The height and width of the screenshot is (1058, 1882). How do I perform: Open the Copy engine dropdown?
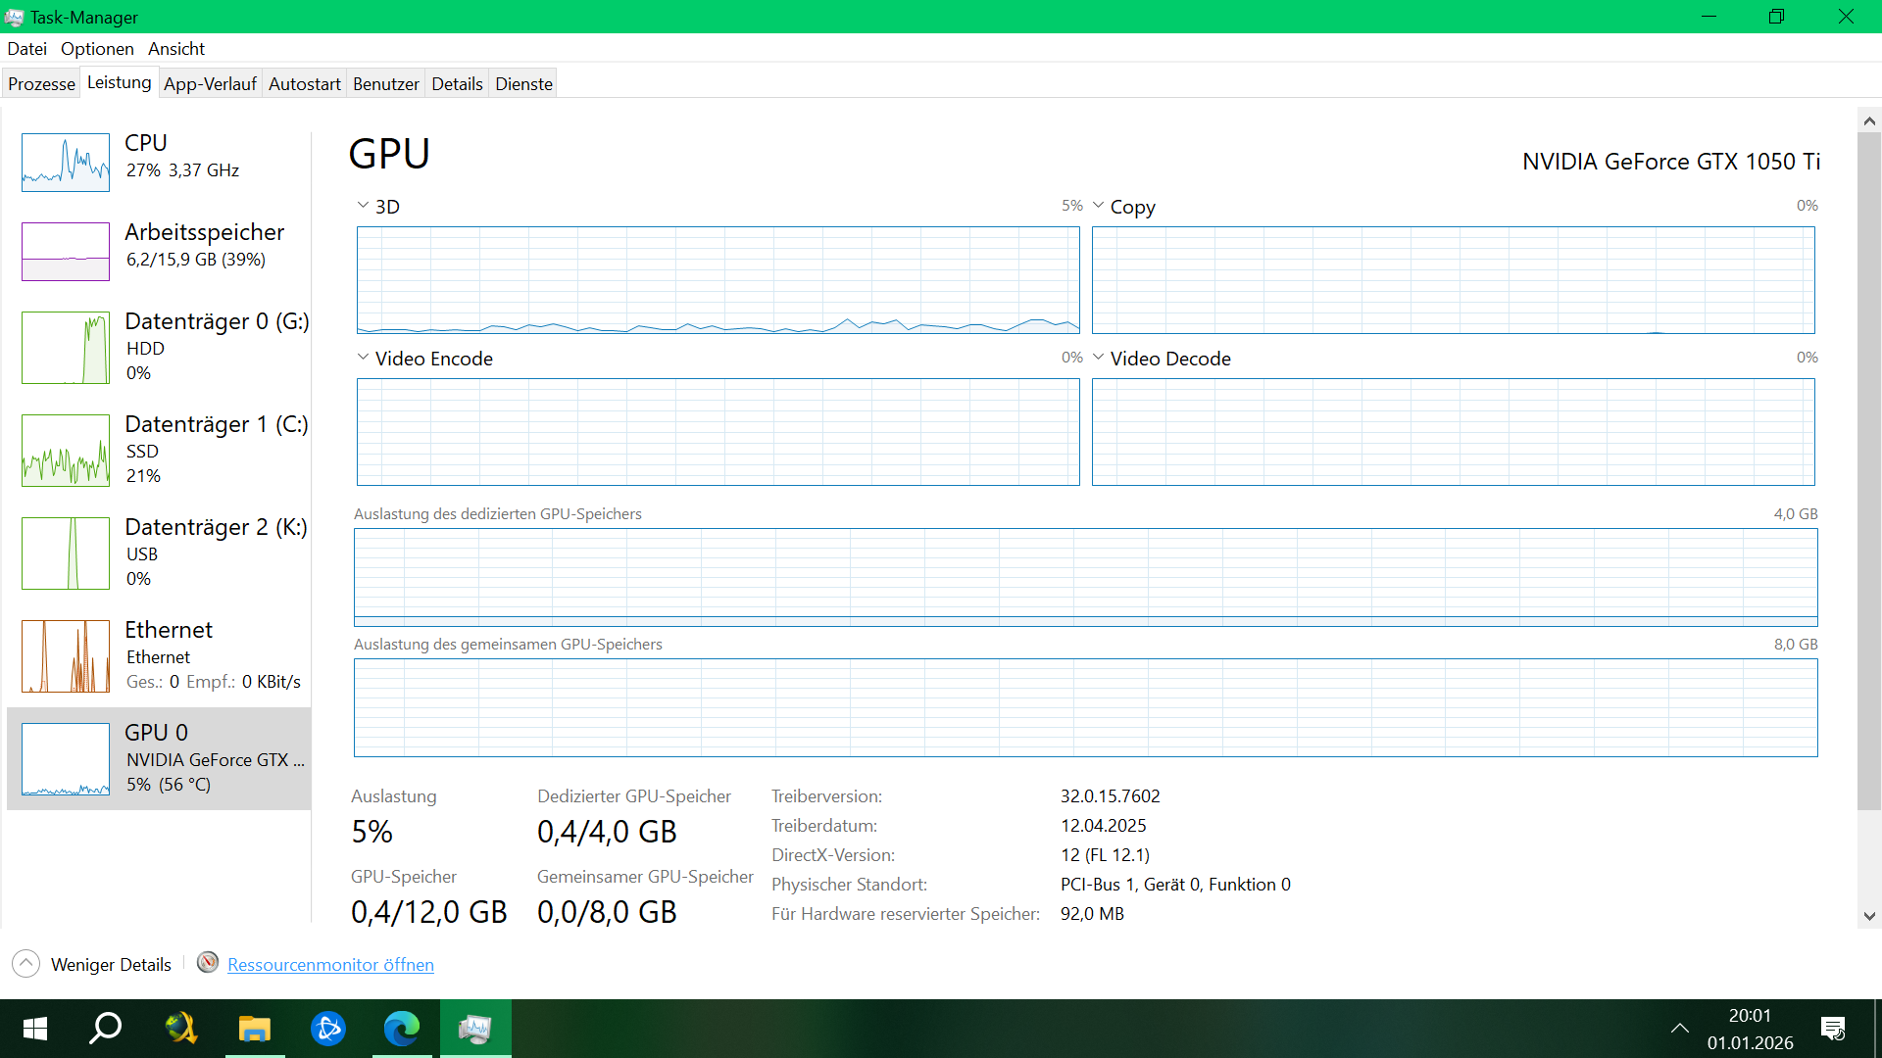1099,206
